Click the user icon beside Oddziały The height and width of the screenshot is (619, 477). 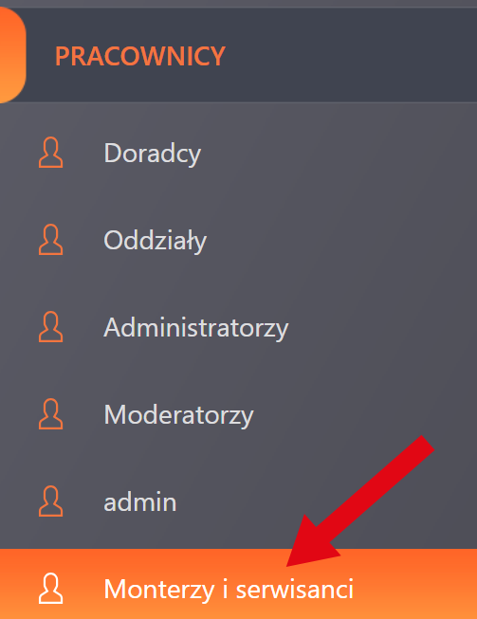(50, 240)
